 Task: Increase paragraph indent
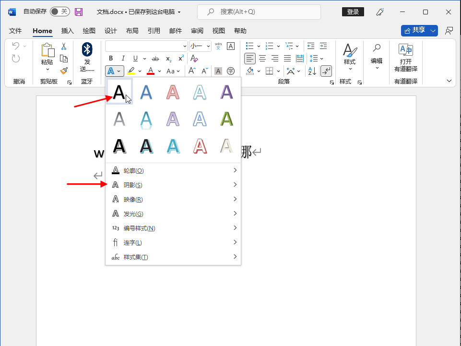[323, 46]
